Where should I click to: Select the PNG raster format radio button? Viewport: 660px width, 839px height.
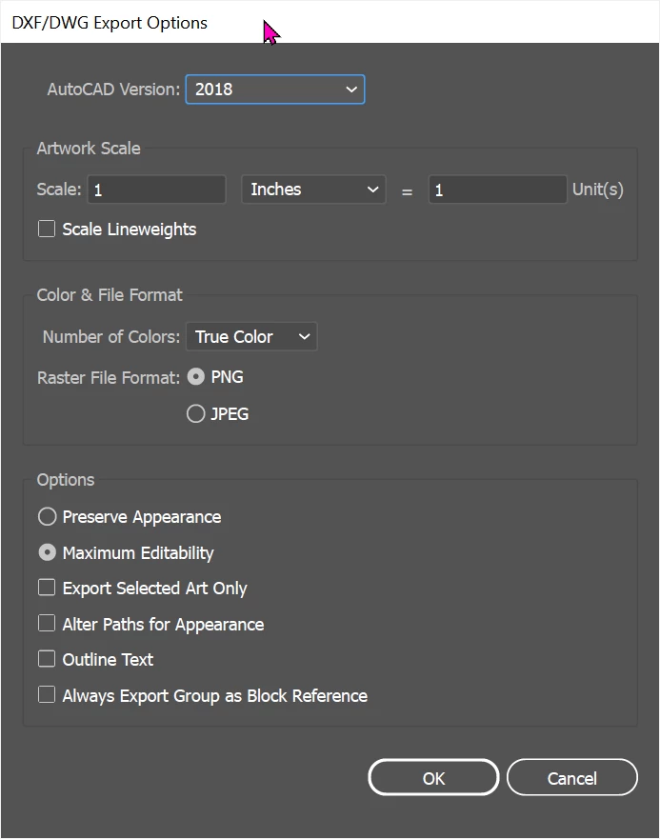click(196, 377)
